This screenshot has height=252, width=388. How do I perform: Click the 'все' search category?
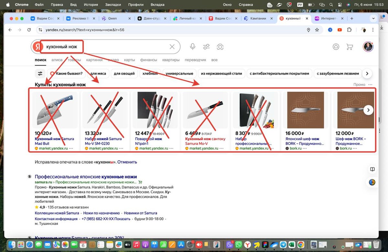214,60
